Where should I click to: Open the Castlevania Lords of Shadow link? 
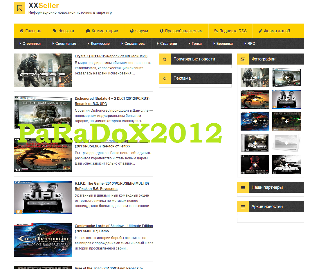[114, 229]
